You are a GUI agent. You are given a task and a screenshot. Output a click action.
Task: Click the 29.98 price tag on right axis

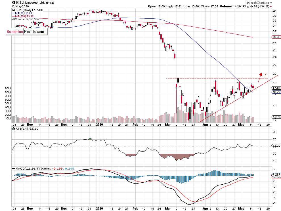[276, 37]
